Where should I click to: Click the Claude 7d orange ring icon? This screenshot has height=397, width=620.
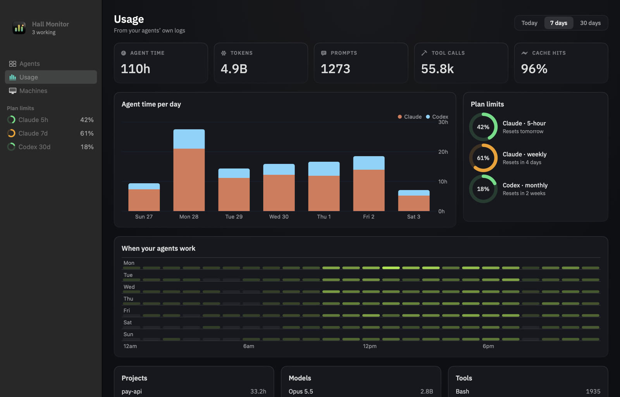(x=11, y=133)
